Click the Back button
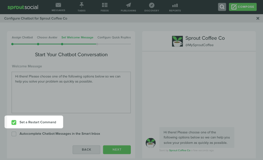Viewport: 263px width, 160px height. tap(86, 150)
